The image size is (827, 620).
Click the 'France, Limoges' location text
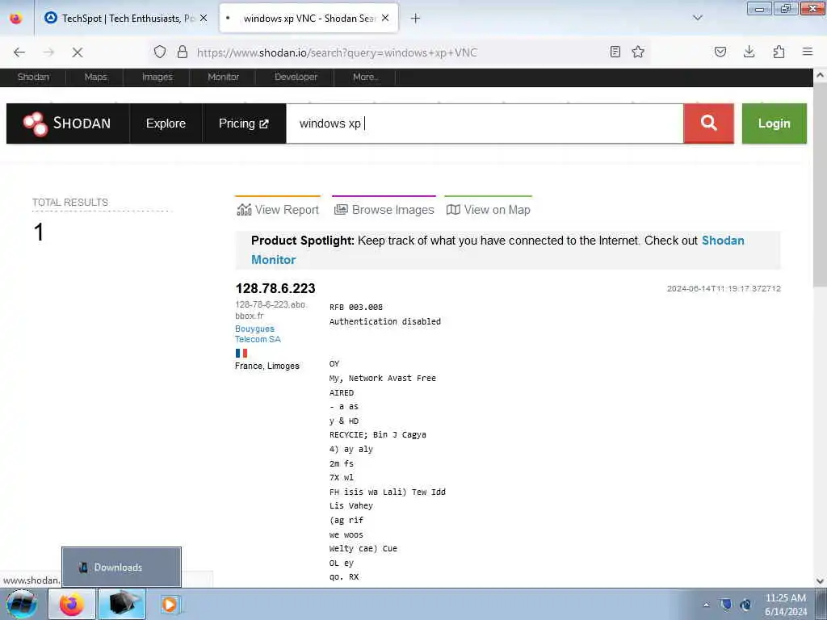267,366
